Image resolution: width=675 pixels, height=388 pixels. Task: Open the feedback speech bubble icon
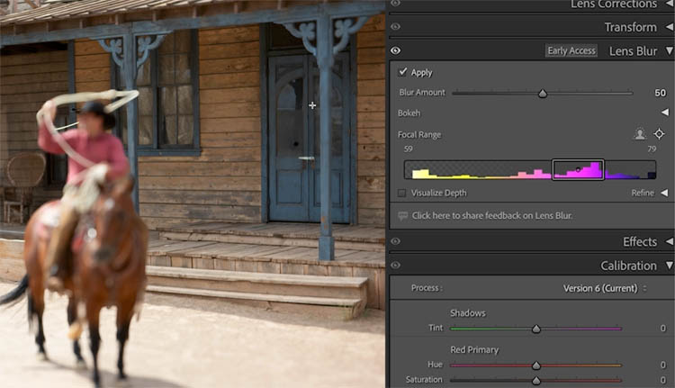(402, 216)
